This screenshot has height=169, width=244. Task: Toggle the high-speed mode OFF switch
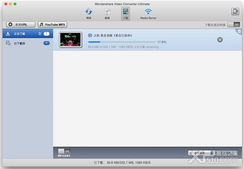click(64, 151)
